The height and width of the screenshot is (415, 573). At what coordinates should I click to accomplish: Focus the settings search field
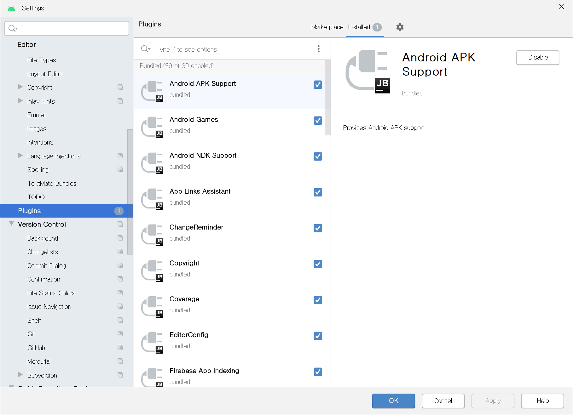(x=67, y=28)
